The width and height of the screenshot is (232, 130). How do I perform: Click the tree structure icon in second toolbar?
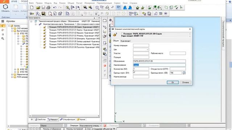point(67,14)
